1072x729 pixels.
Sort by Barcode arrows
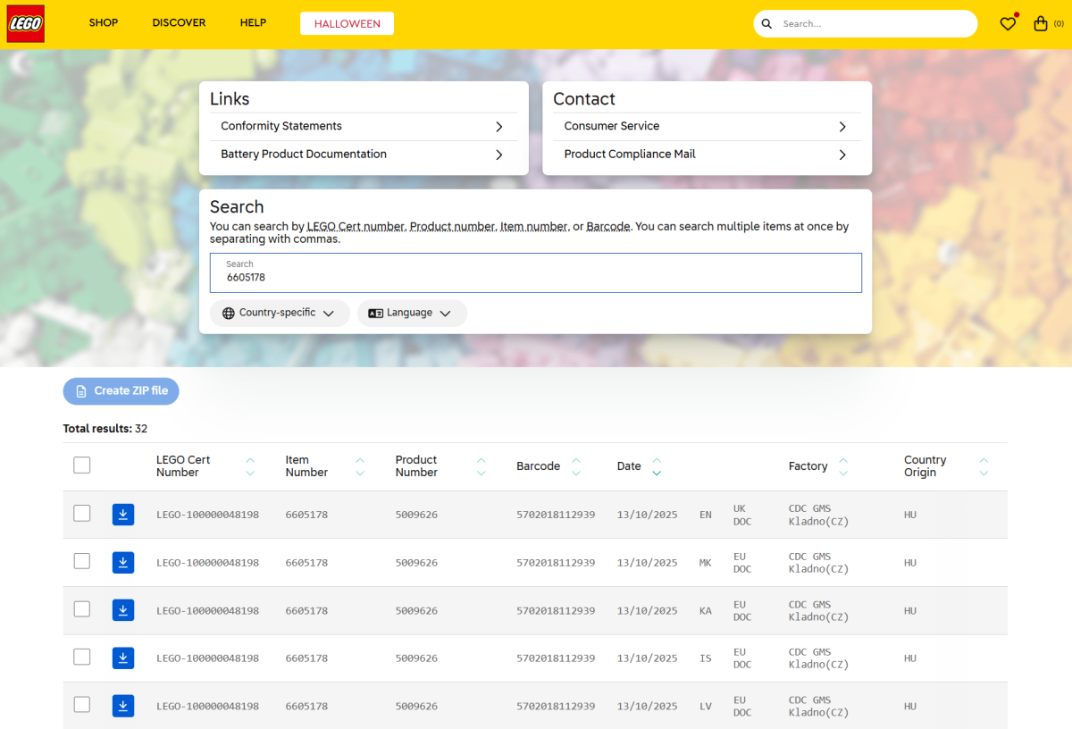click(x=576, y=466)
